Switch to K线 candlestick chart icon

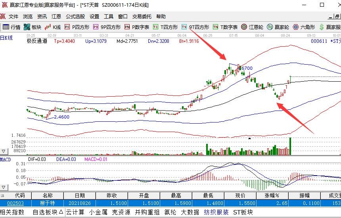(52, 27)
